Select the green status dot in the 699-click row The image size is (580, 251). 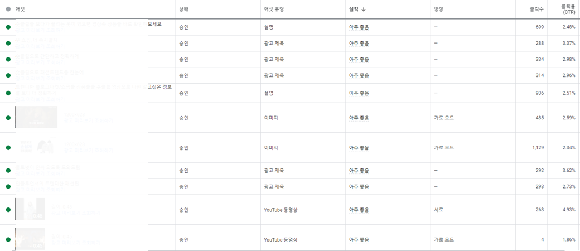pyautogui.click(x=8, y=27)
